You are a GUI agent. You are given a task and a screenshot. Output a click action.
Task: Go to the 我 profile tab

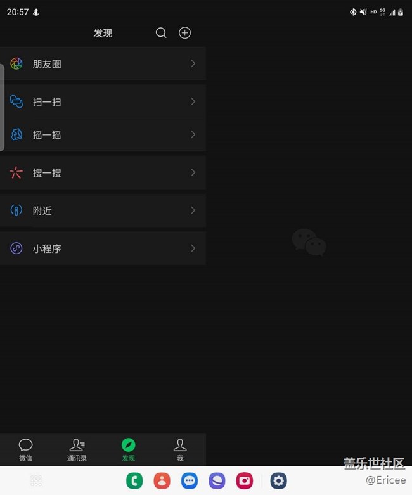[180, 450]
